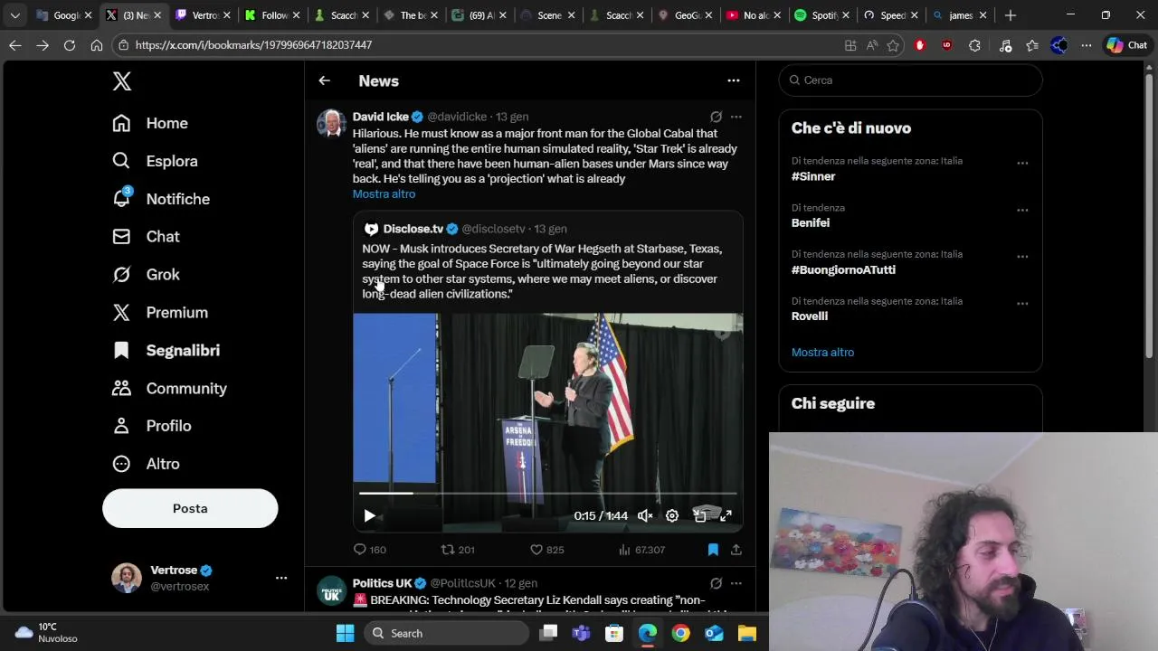This screenshot has width=1158, height=651.
Task: Click the Posta button
Action: pos(190,508)
